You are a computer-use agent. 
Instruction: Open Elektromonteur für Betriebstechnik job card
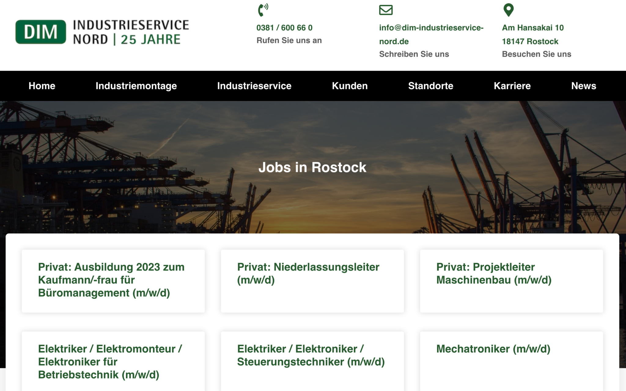click(110, 362)
